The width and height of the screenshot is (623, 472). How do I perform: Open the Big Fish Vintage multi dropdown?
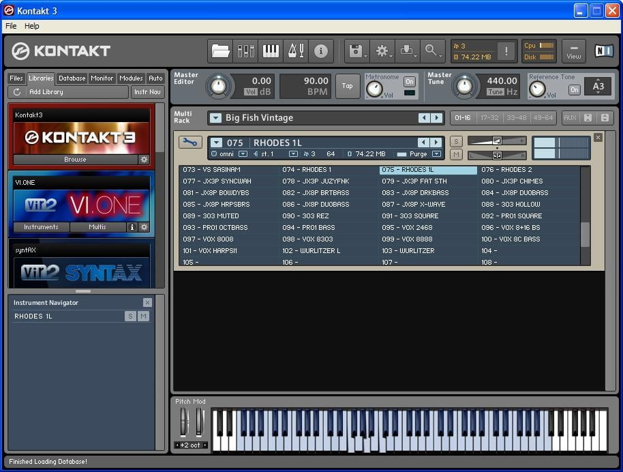coord(215,118)
